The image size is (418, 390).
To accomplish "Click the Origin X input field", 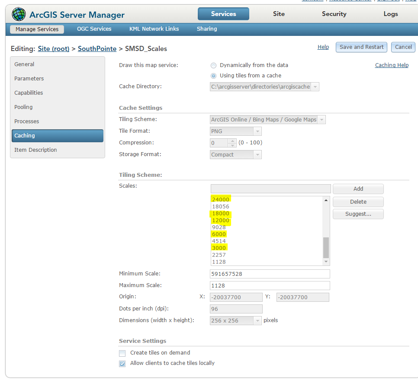I will 236,297.
